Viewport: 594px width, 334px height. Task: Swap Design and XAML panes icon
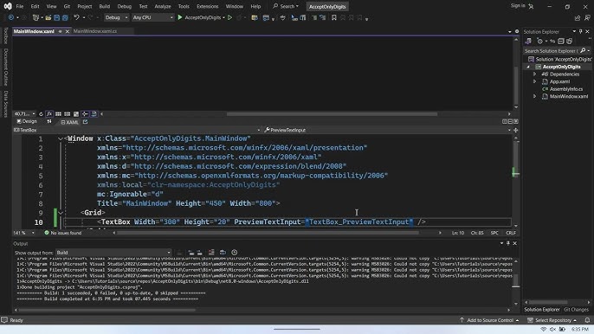(x=49, y=121)
